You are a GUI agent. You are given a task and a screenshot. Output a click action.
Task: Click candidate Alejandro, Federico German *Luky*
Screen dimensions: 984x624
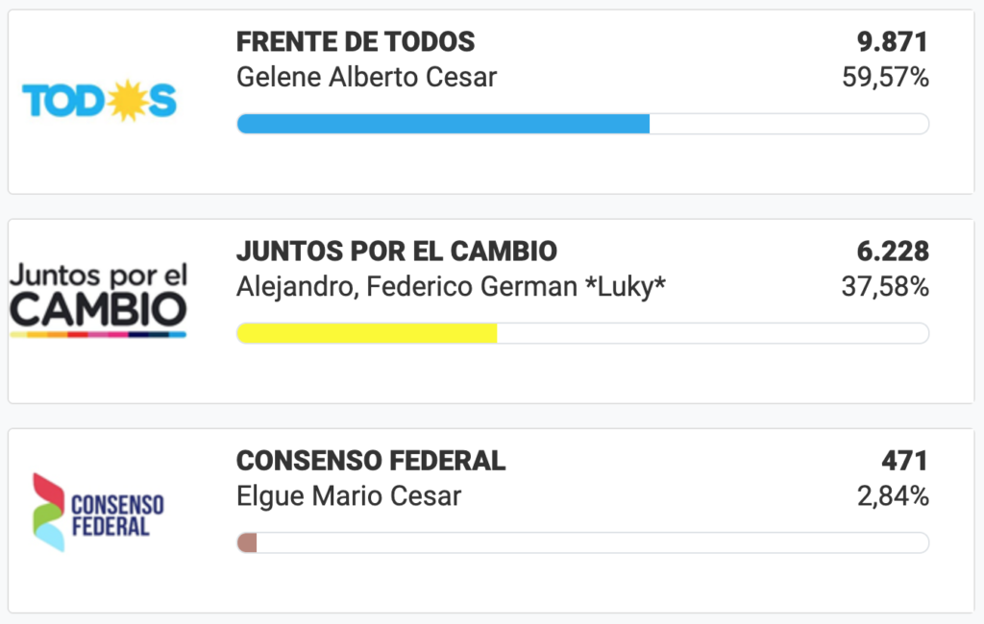click(451, 287)
